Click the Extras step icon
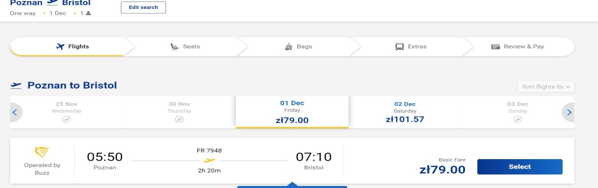 (399, 47)
